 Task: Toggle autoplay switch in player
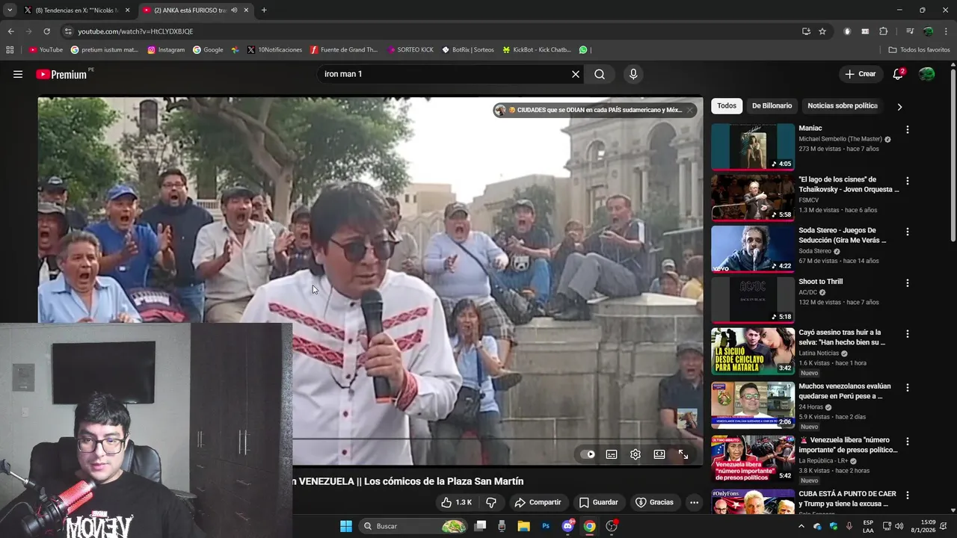588,454
